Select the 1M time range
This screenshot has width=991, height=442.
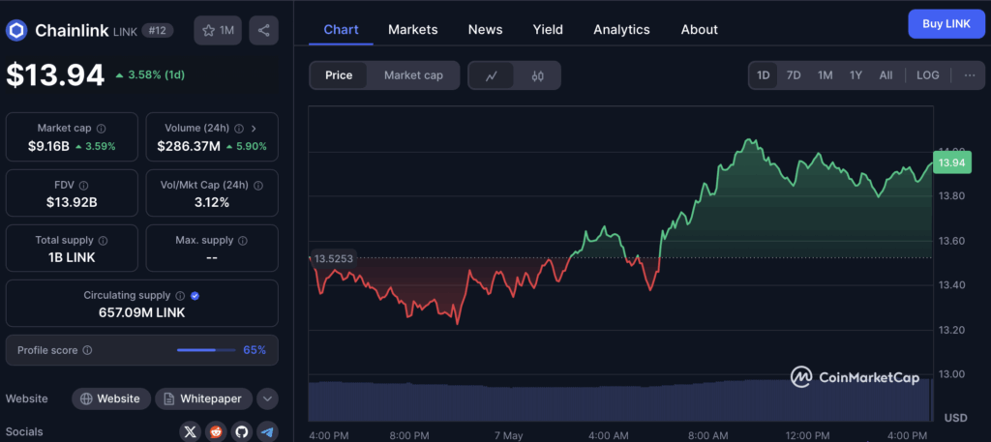pyautogui.click(x=825, y=75)
